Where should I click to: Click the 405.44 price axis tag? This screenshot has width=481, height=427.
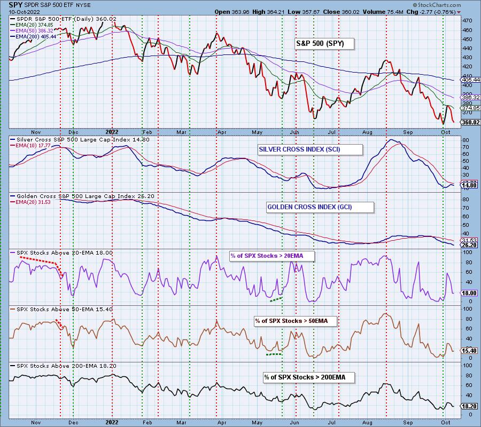(470, 80)
